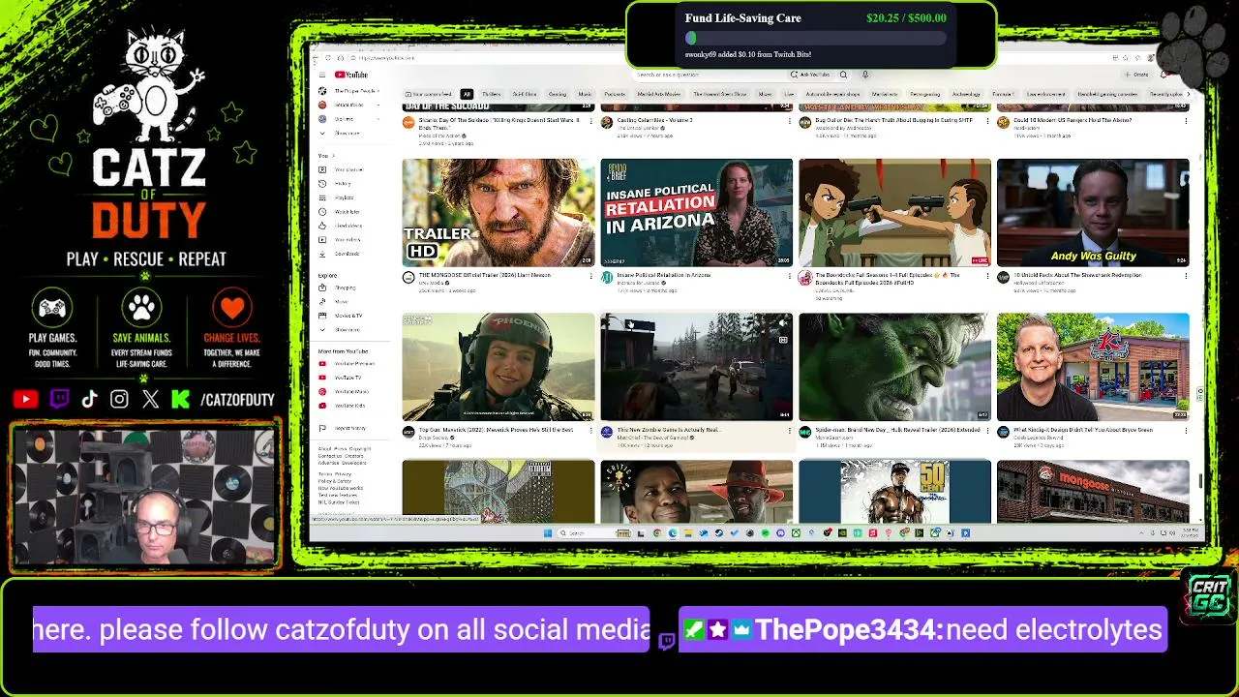This screenshot has width=1239, height=697.
Task: Click the YouTube icon in the overlay socials
Action: pyautogui.click(x=25, y=399)
